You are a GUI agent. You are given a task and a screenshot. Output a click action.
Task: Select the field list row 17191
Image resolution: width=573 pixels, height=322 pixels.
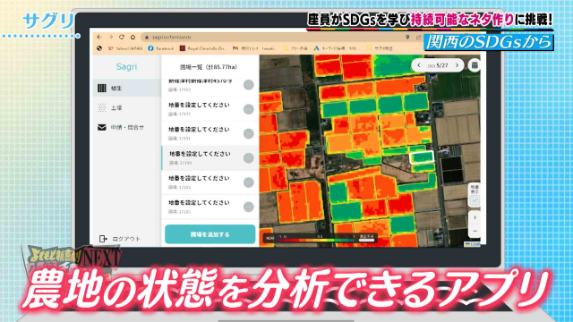210,133
